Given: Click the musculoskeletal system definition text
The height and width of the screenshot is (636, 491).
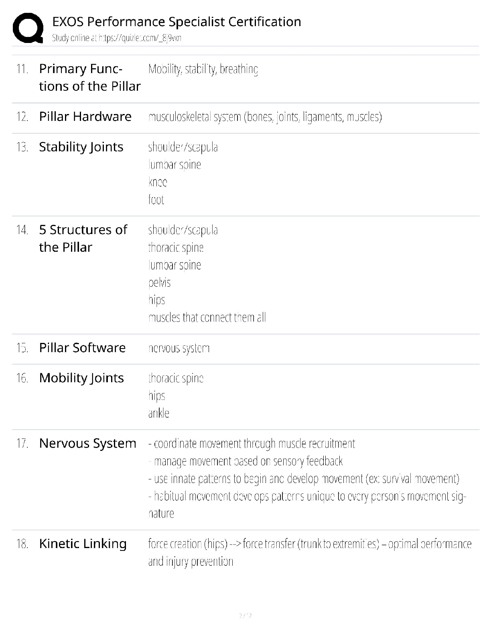Looking at the screenshot, I should [x=265, y=117].
